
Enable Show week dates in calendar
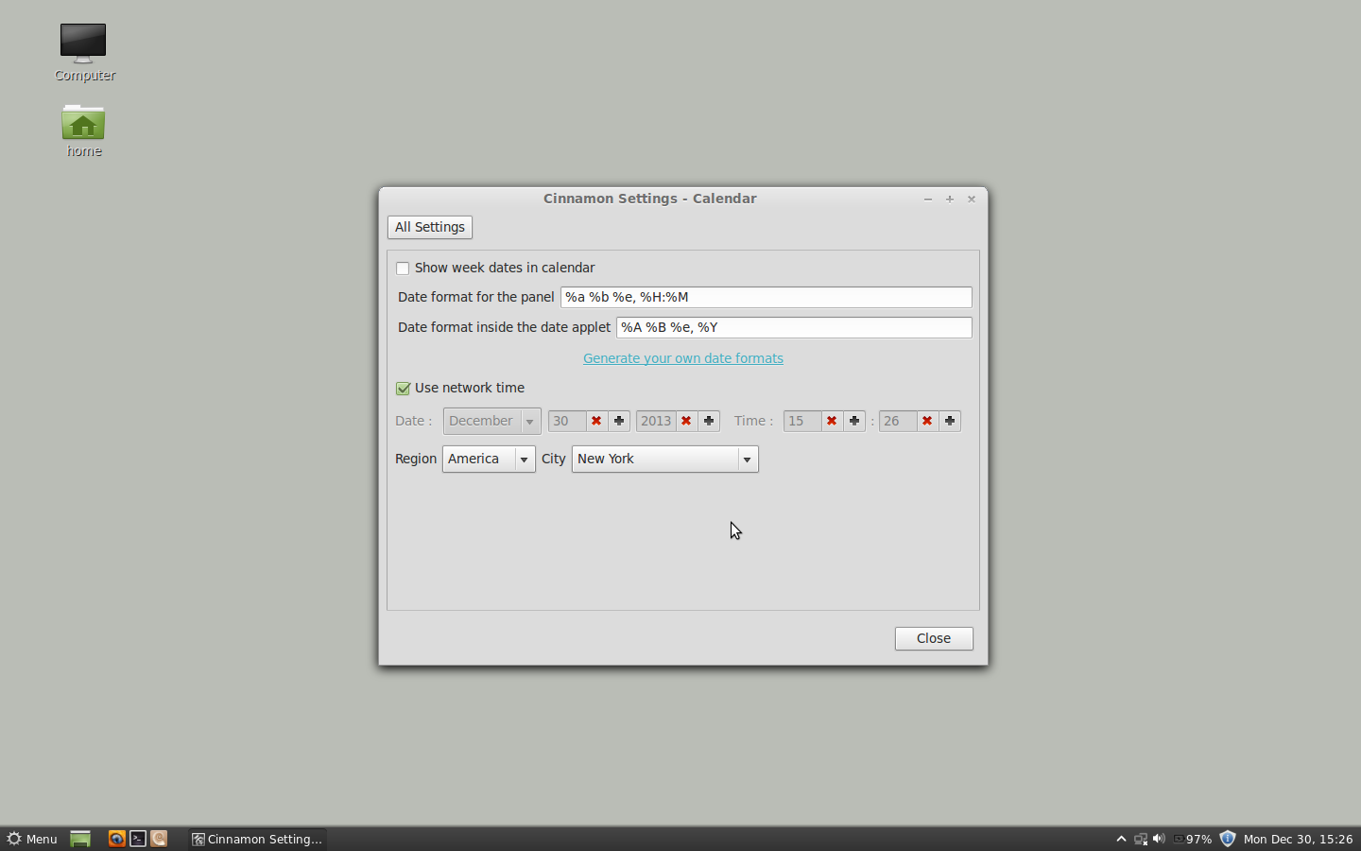pyautogui.click(x=403, y=269)
